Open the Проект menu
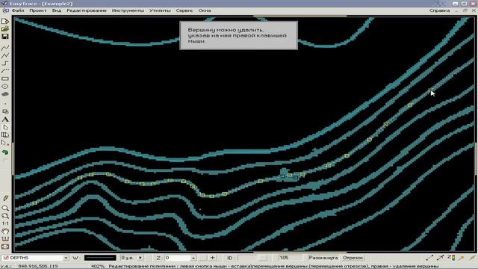This screenshot has height=269, width=478. pos(38,10)
